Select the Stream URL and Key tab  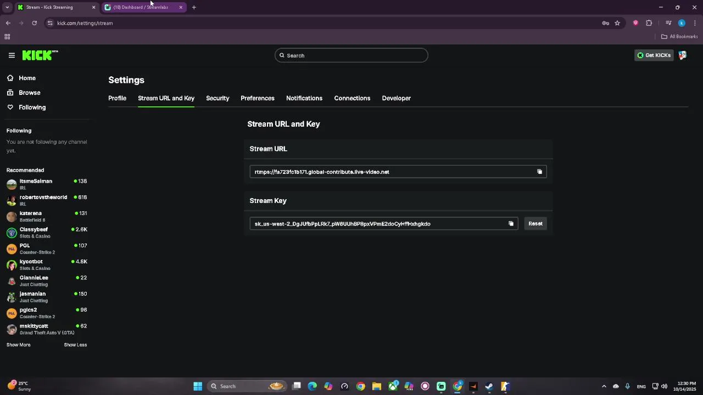tap(166, 98)
